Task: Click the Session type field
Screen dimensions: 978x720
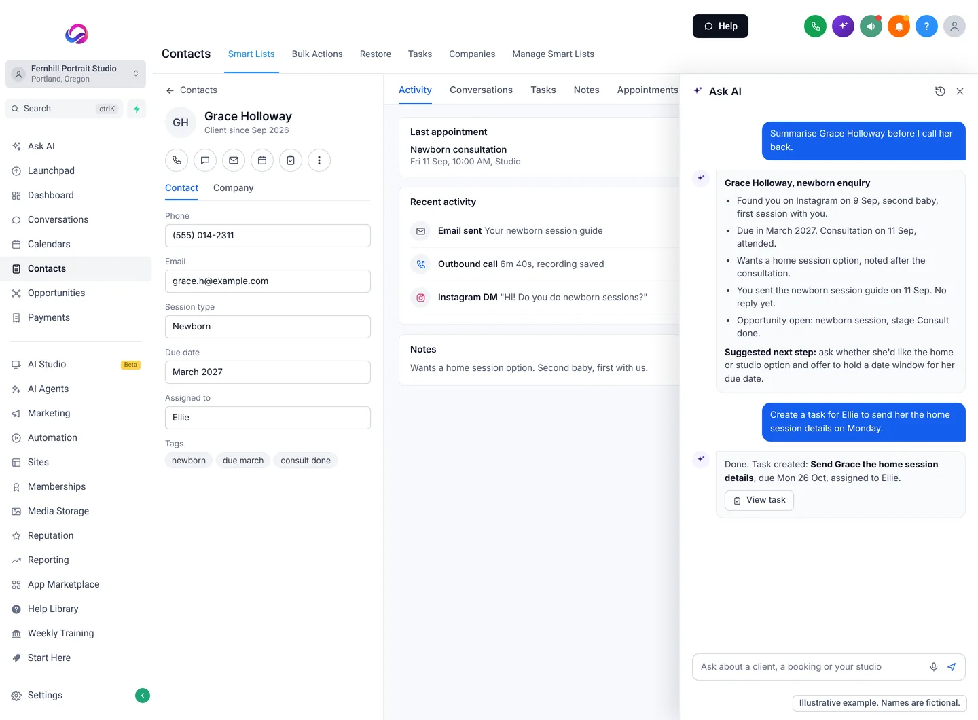Action: click(x=268, y=327)
